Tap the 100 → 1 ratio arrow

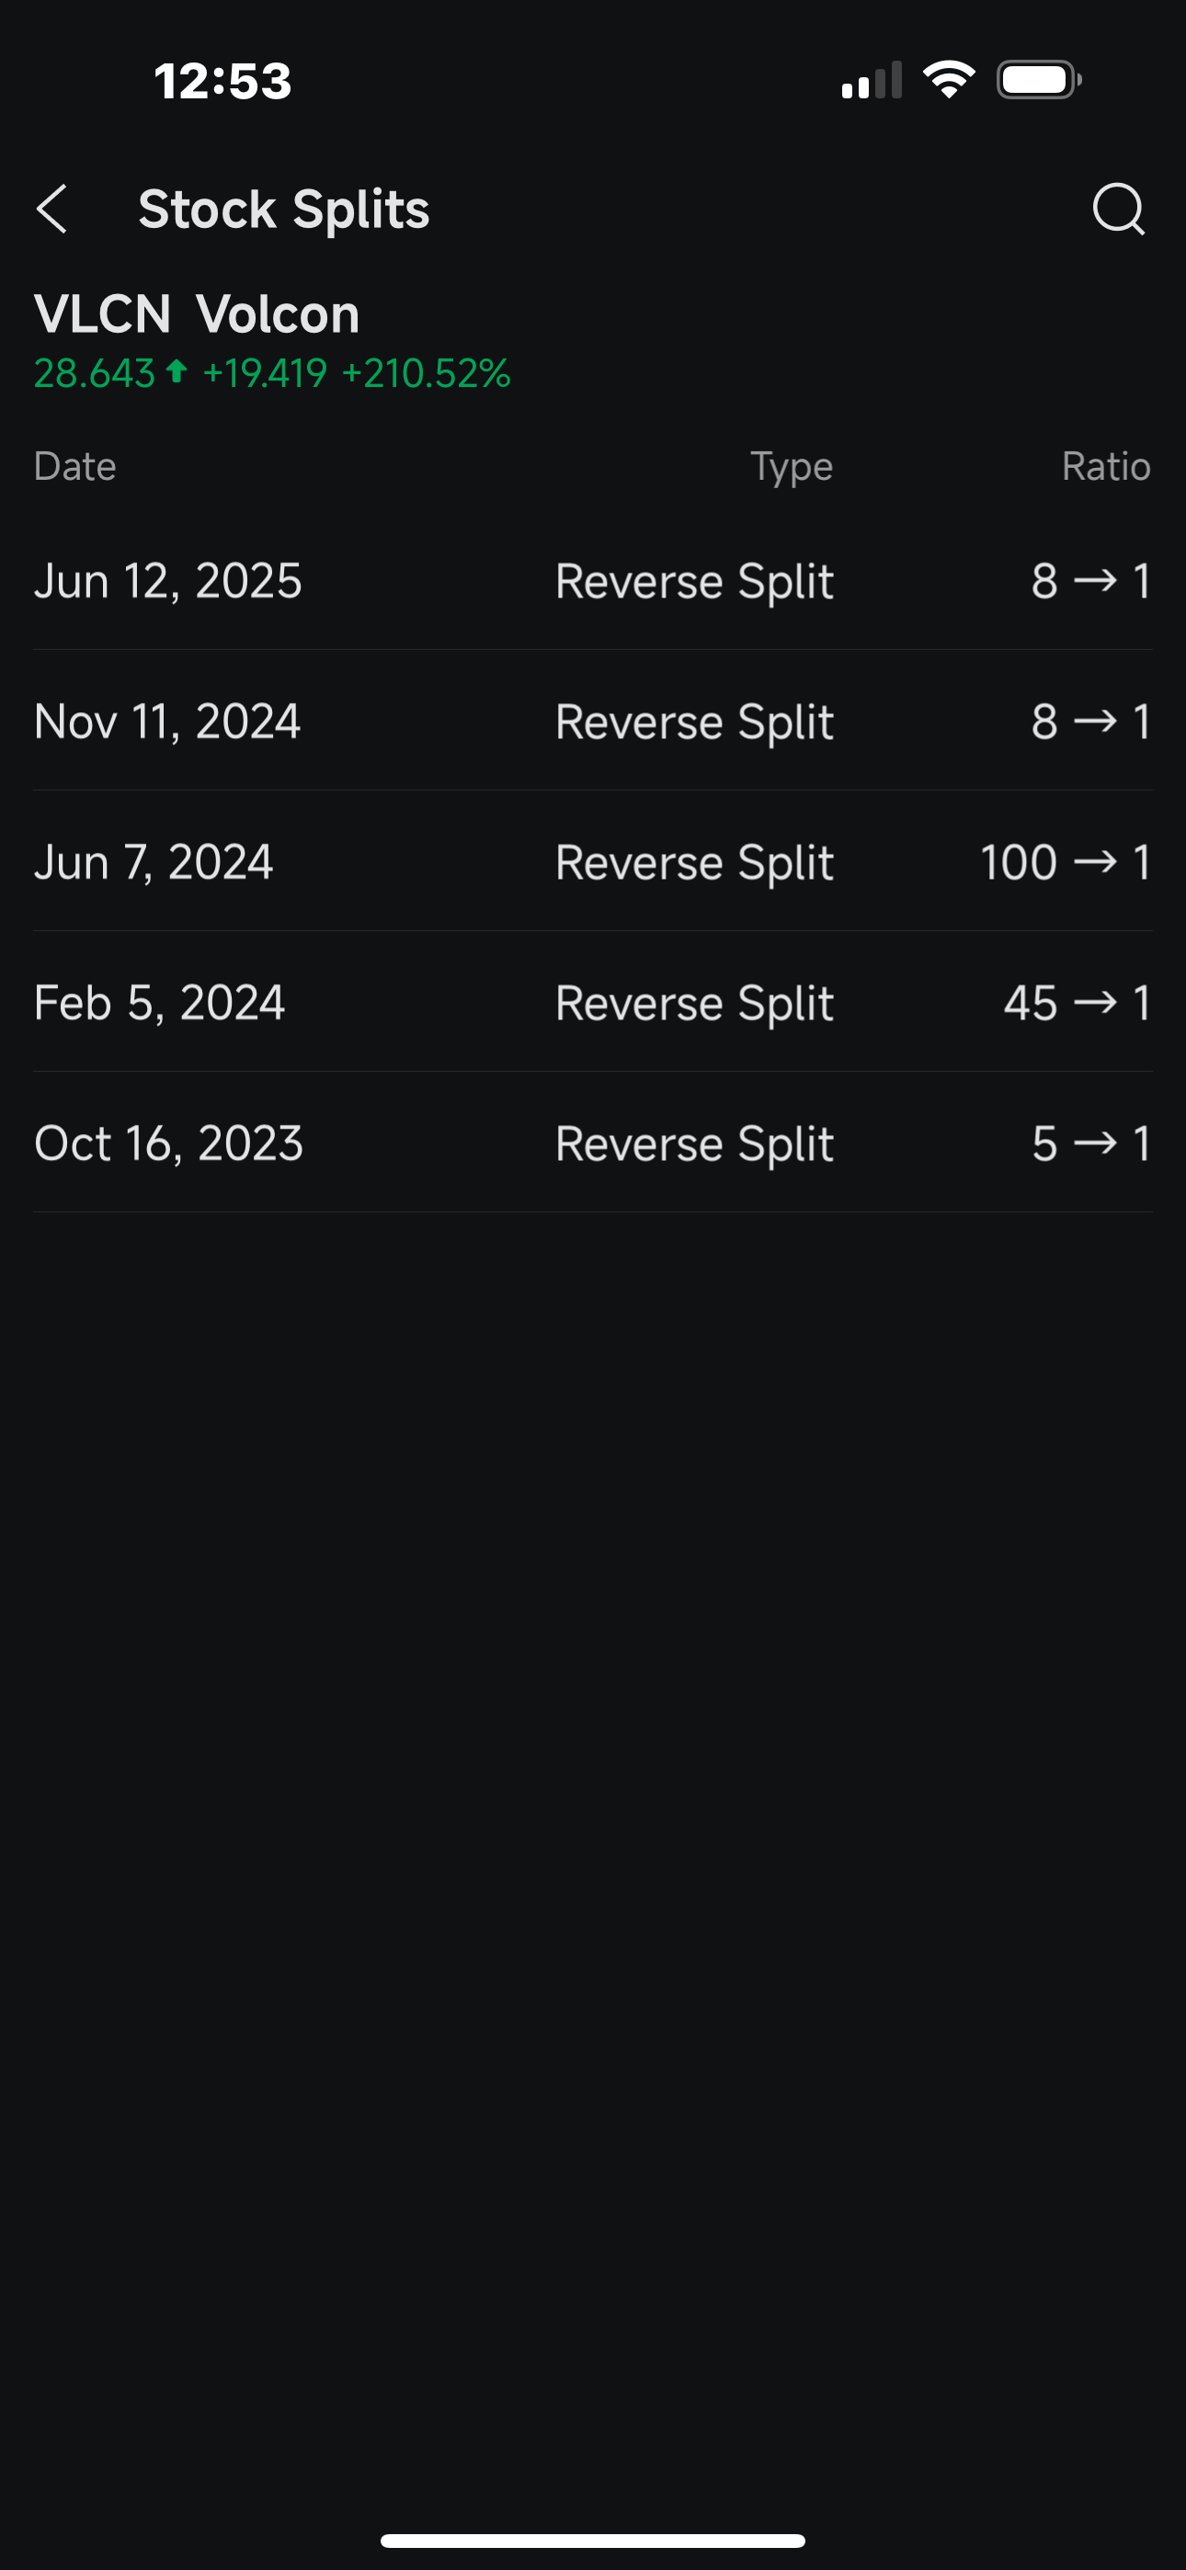point(1095,862)
